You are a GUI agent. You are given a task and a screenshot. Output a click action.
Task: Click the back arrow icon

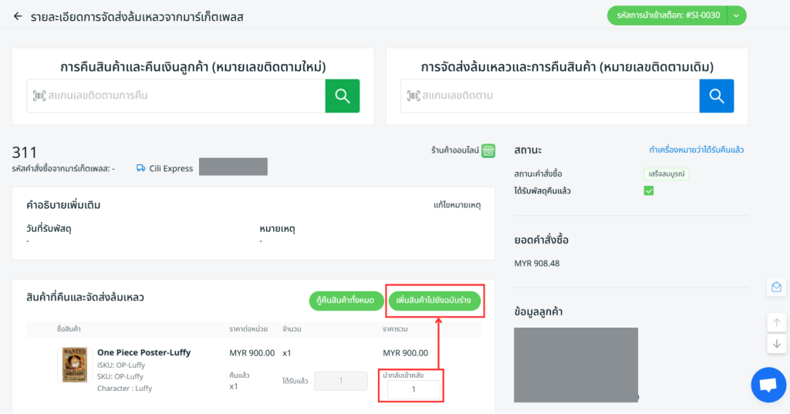pyautogui.click(x=18, y=15)
